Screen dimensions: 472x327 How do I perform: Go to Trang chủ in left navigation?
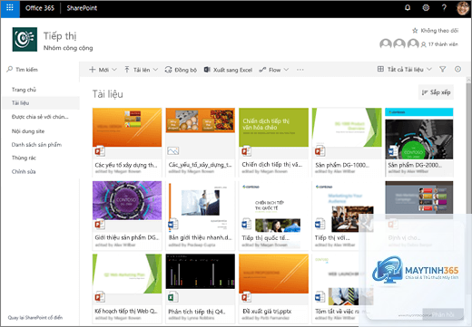tap(24, 90)
